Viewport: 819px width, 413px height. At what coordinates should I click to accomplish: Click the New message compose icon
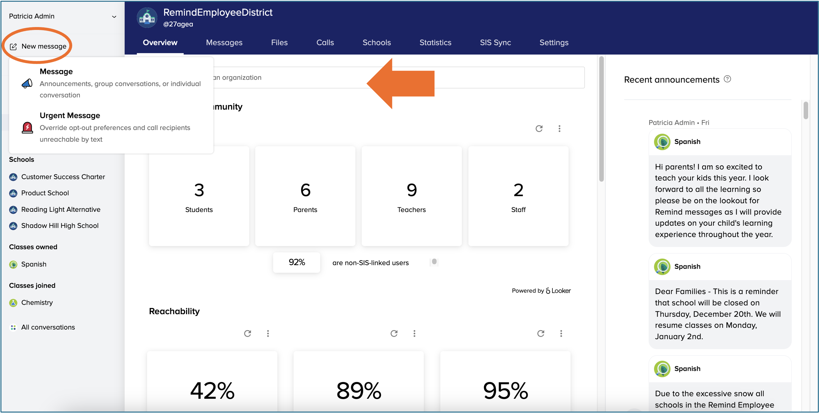pyautogui.click(x=13, y=47)
